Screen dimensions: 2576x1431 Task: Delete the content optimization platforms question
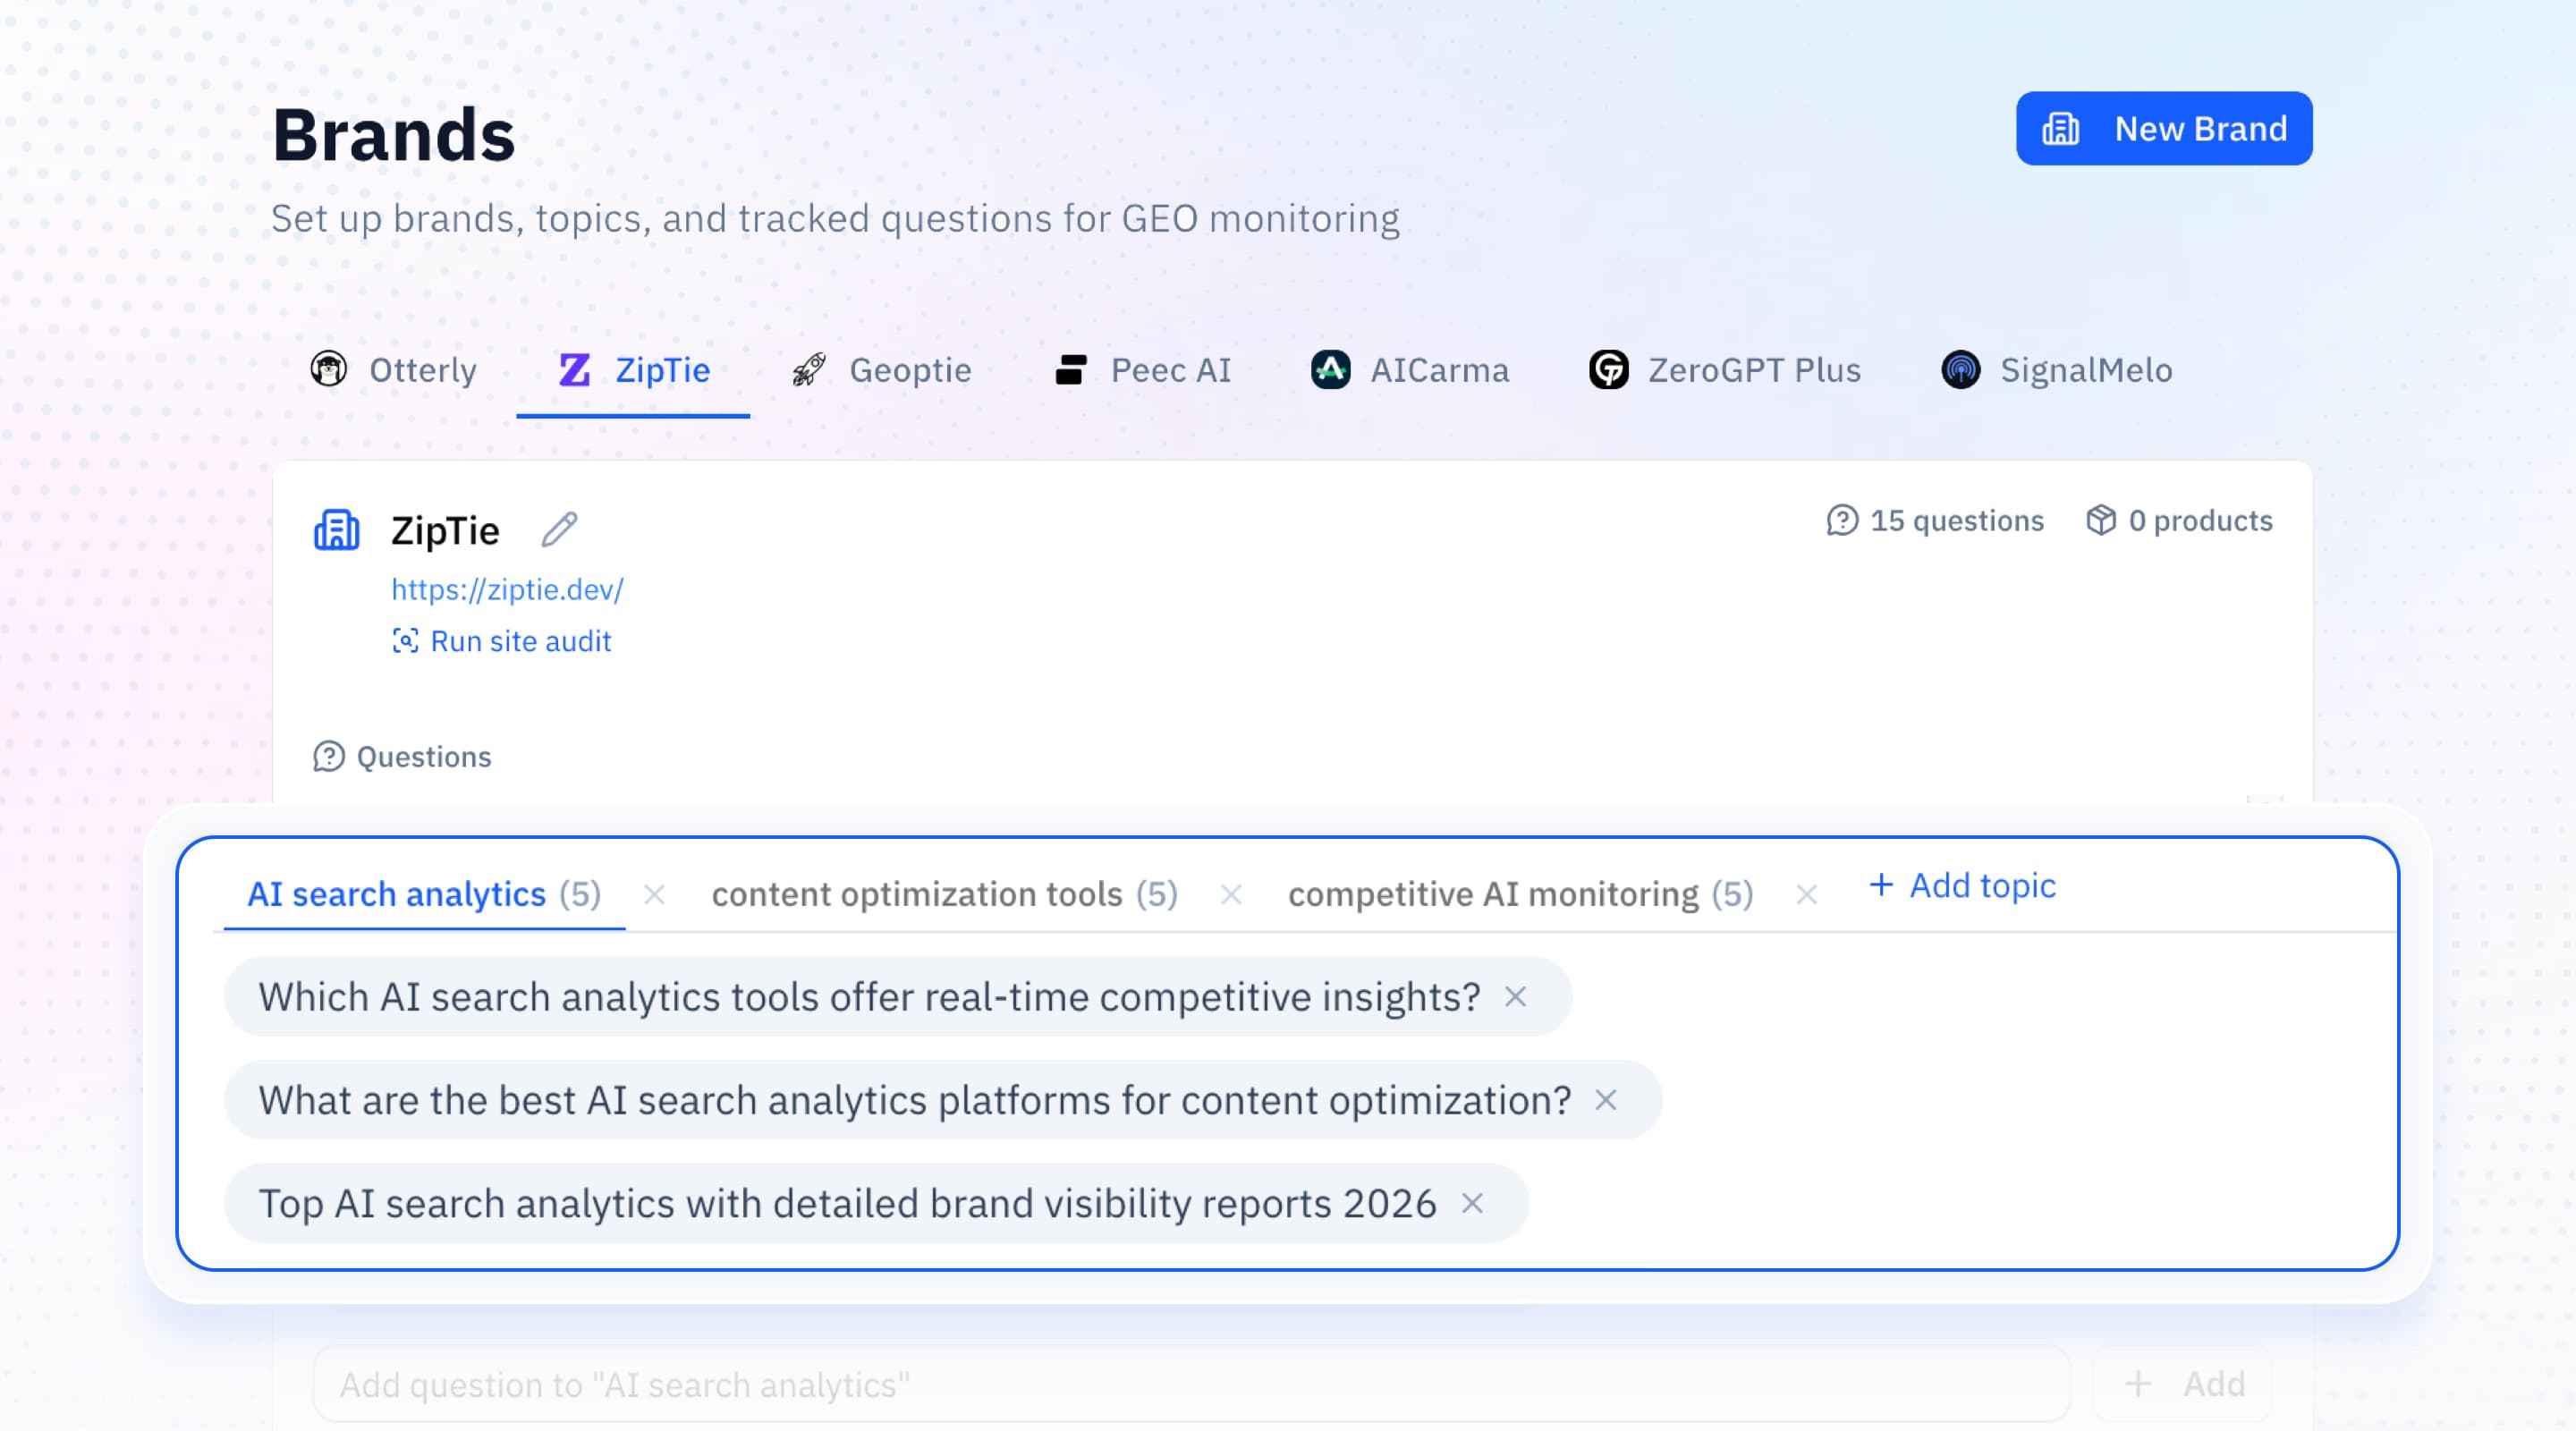(1606, 1100)
